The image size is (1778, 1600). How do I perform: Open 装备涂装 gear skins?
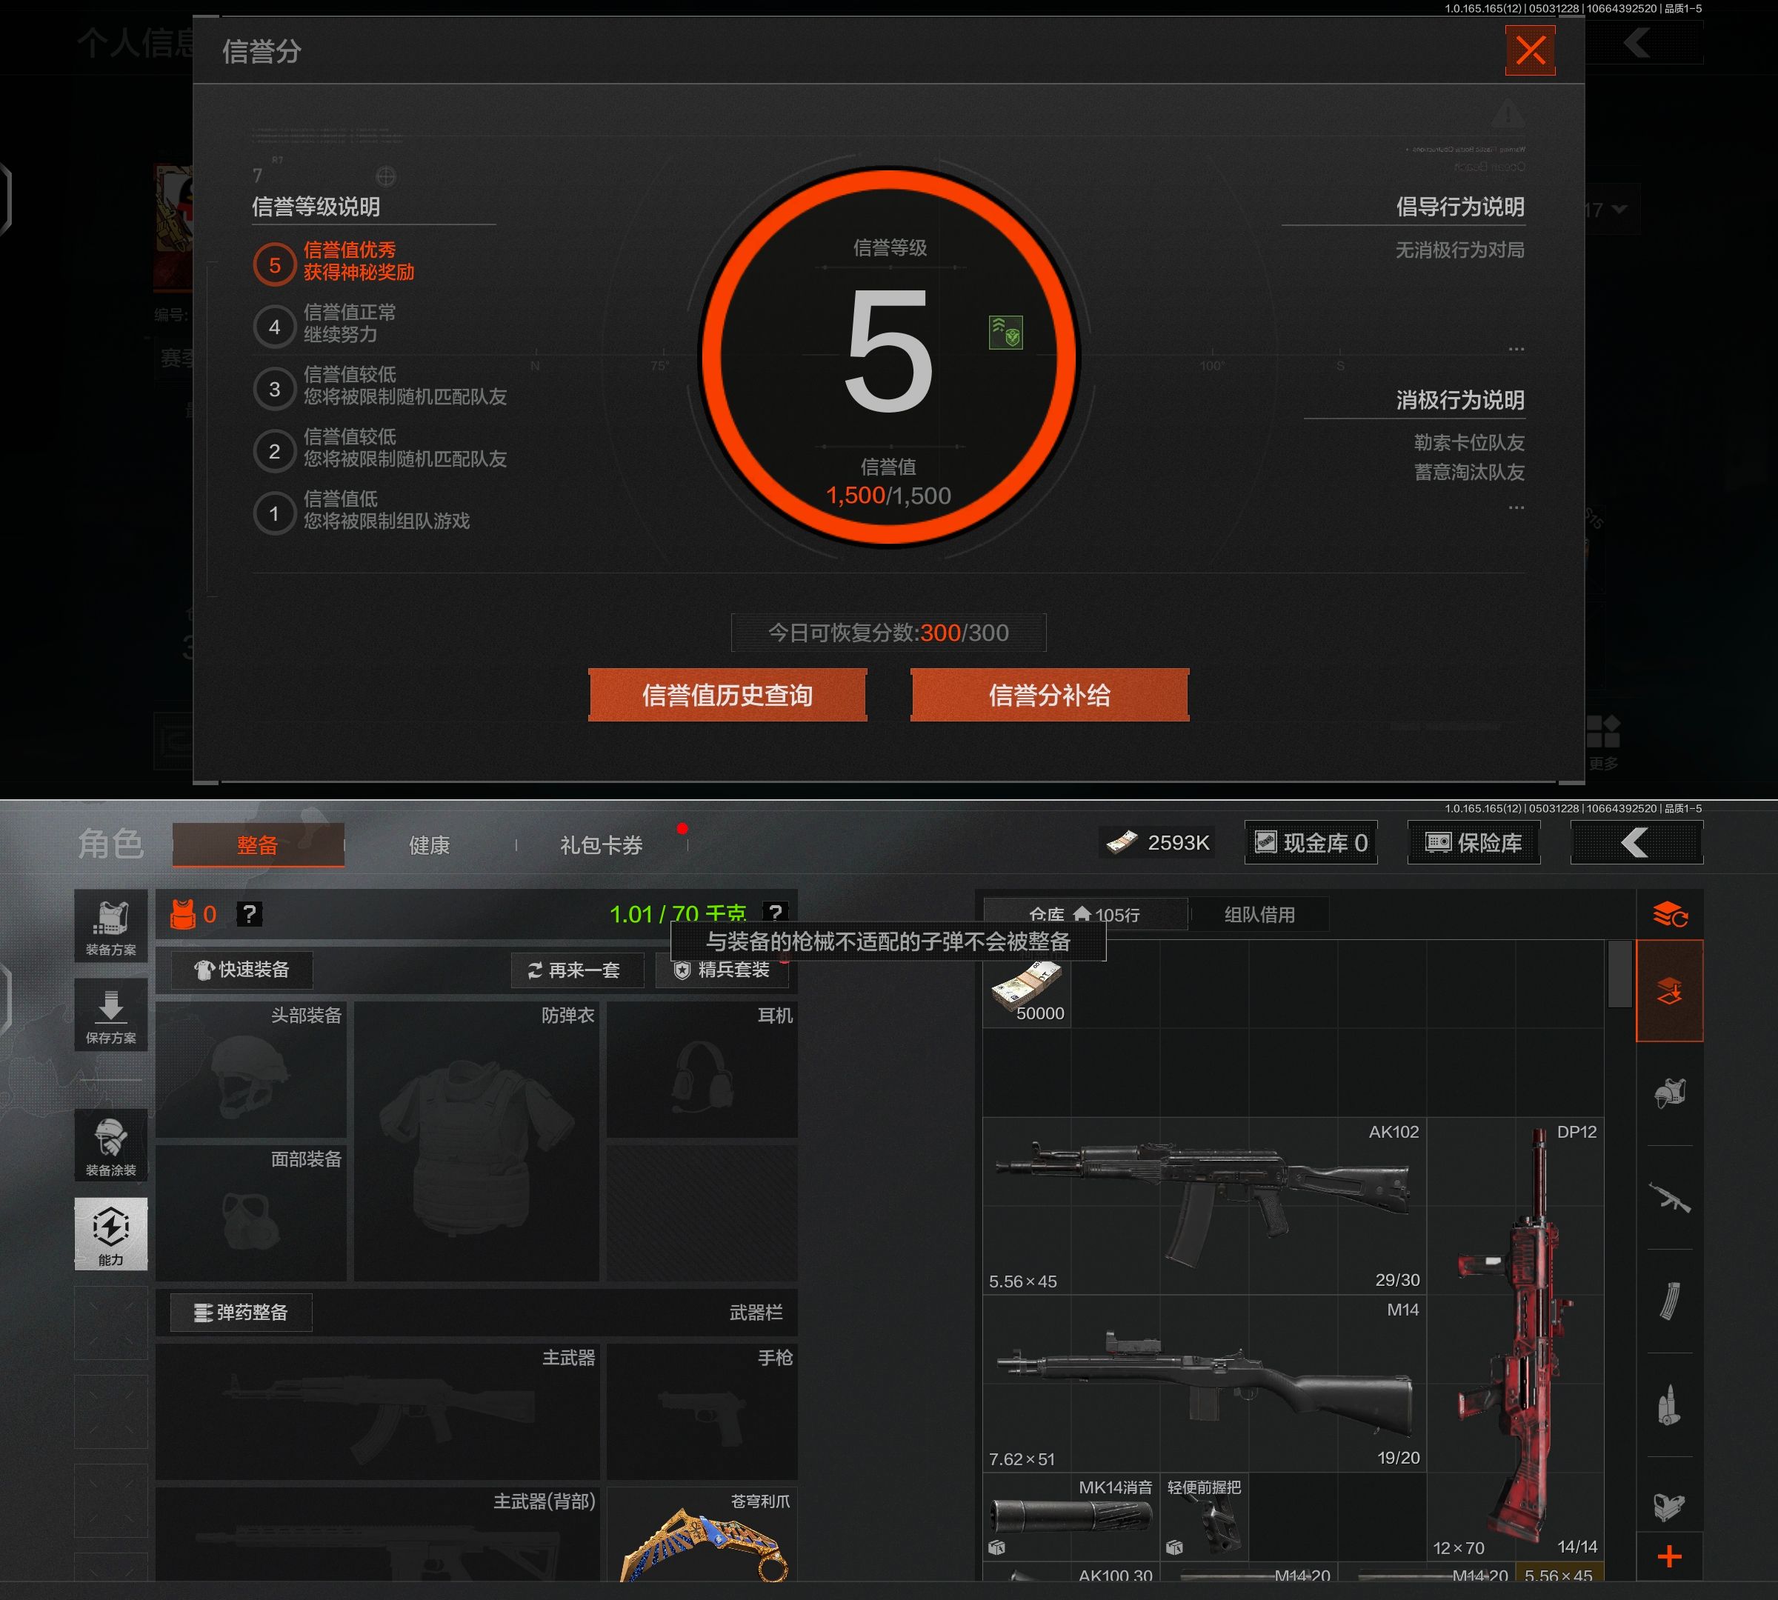point(111,1144)
